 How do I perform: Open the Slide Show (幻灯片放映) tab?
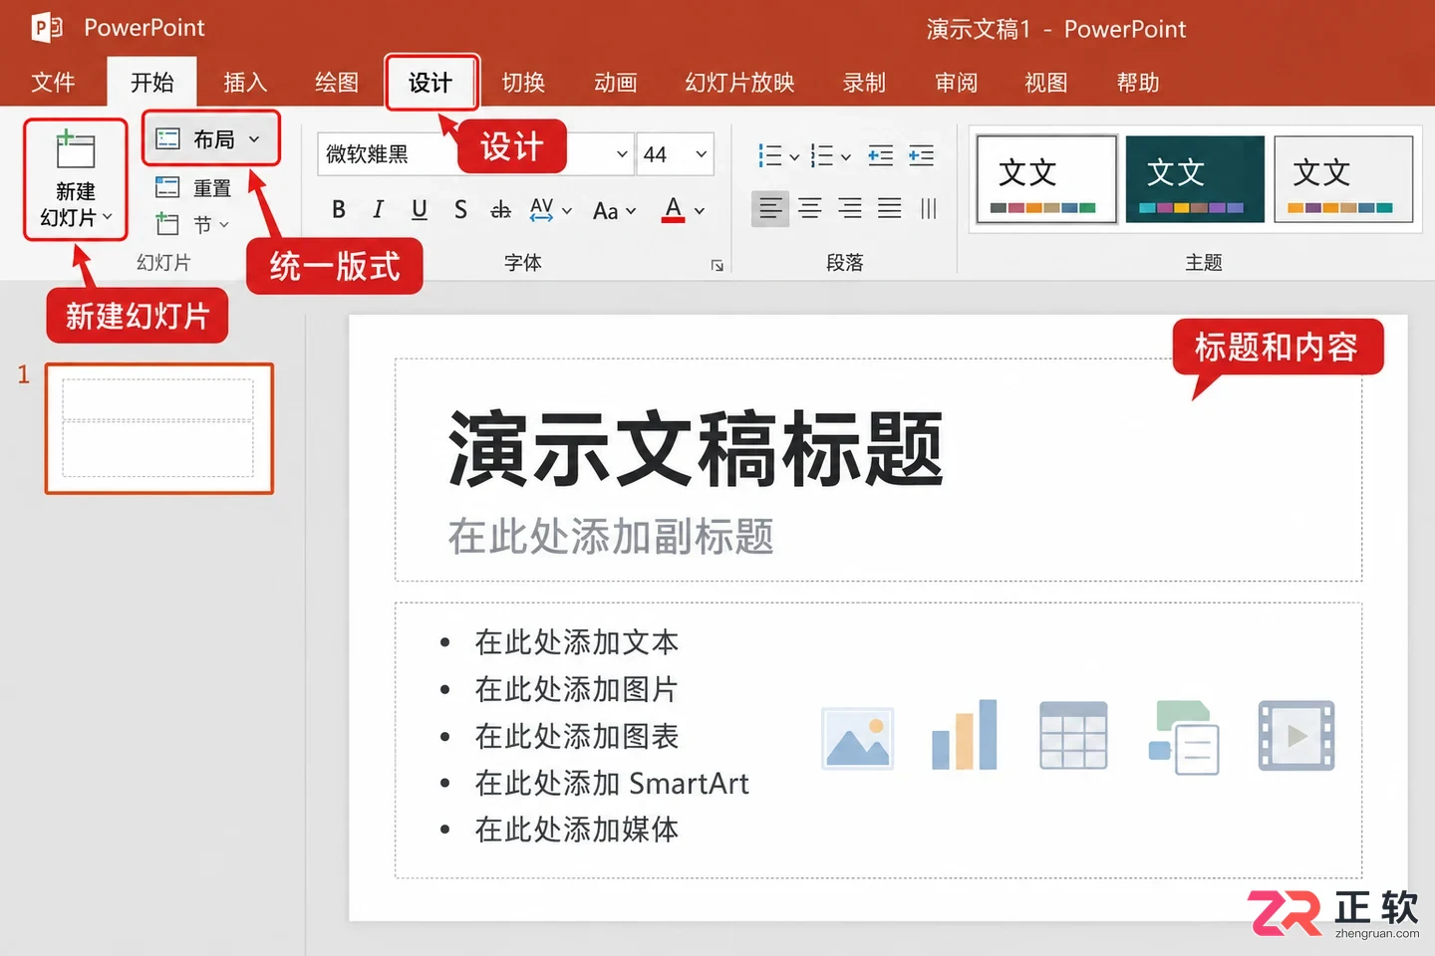[x=739, y=82]
